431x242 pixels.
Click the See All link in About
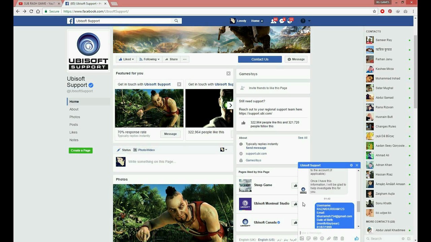(x=303, y=138)
